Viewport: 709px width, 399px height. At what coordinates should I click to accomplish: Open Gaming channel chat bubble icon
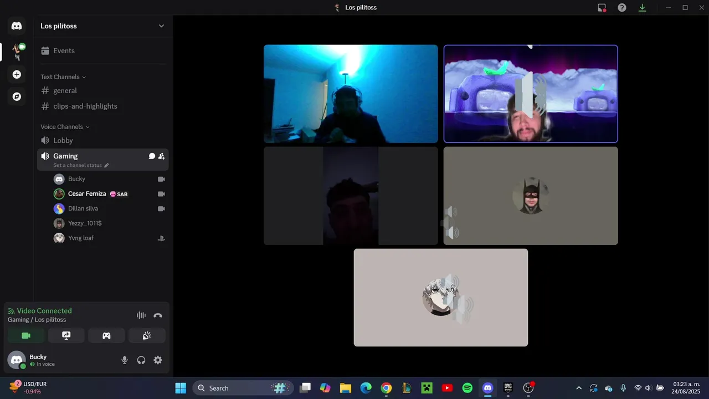[152, 156]
